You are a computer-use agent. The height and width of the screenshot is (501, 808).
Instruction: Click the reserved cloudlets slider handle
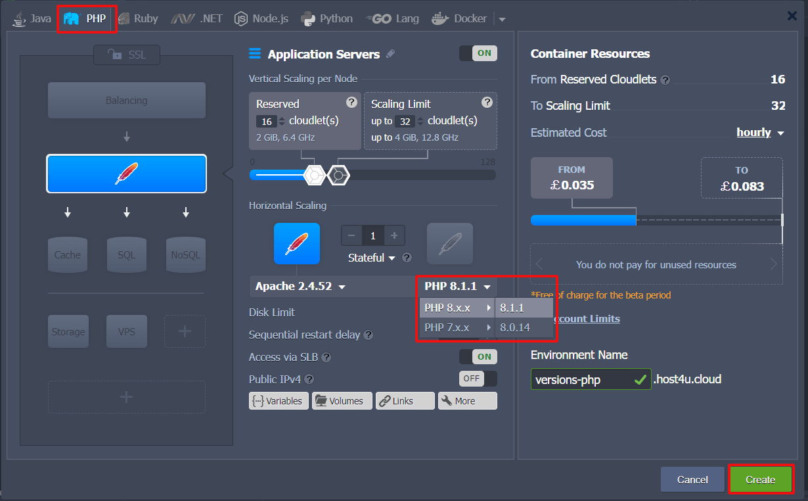313,175
